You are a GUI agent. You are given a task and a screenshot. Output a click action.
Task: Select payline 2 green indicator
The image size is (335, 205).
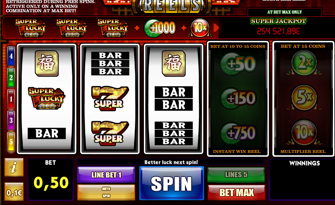(11, 78)
